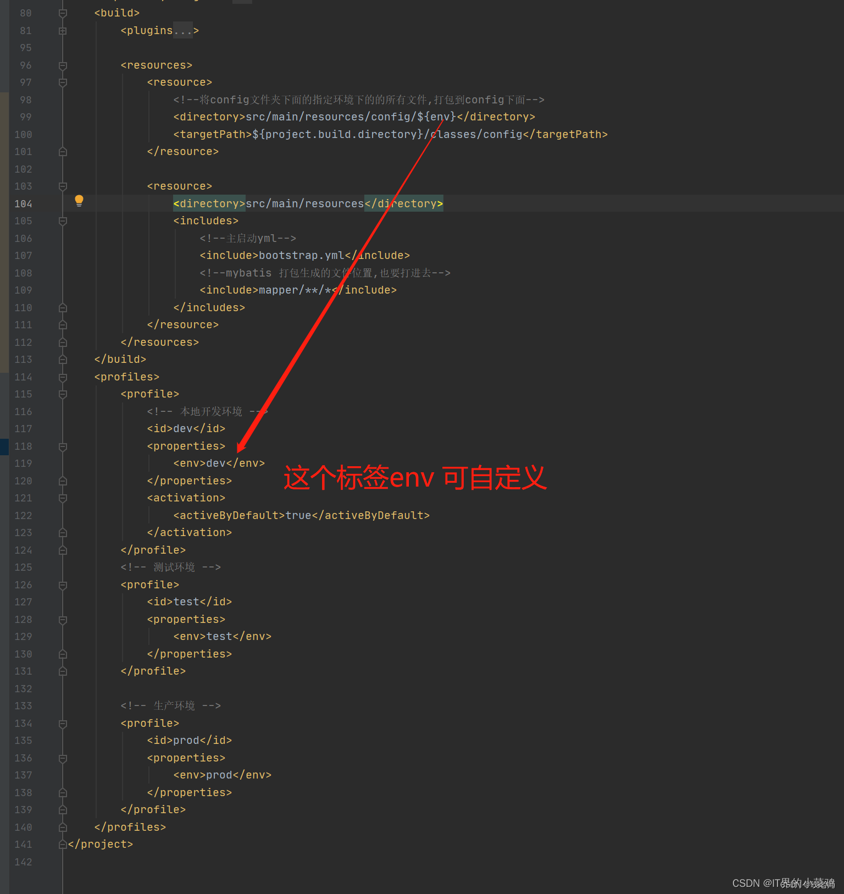Click the comment about 主启动yml
This screenshot has width=844, height=894.
click(248, 239)
